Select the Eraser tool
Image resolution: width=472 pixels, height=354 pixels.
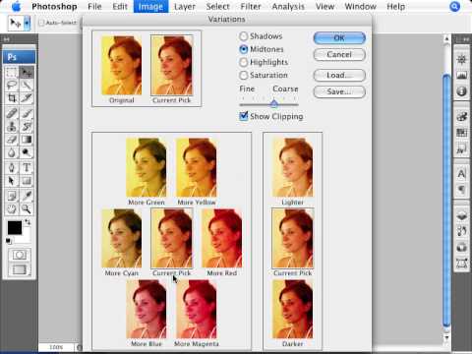point(12,140)
